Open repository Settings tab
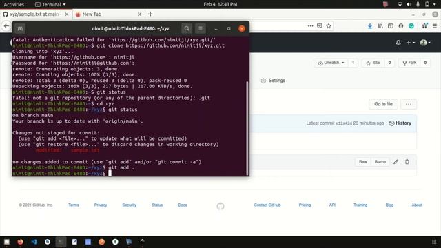Viewport: 441px width, 248px height. pyautogui.click(x=273, y=81)
